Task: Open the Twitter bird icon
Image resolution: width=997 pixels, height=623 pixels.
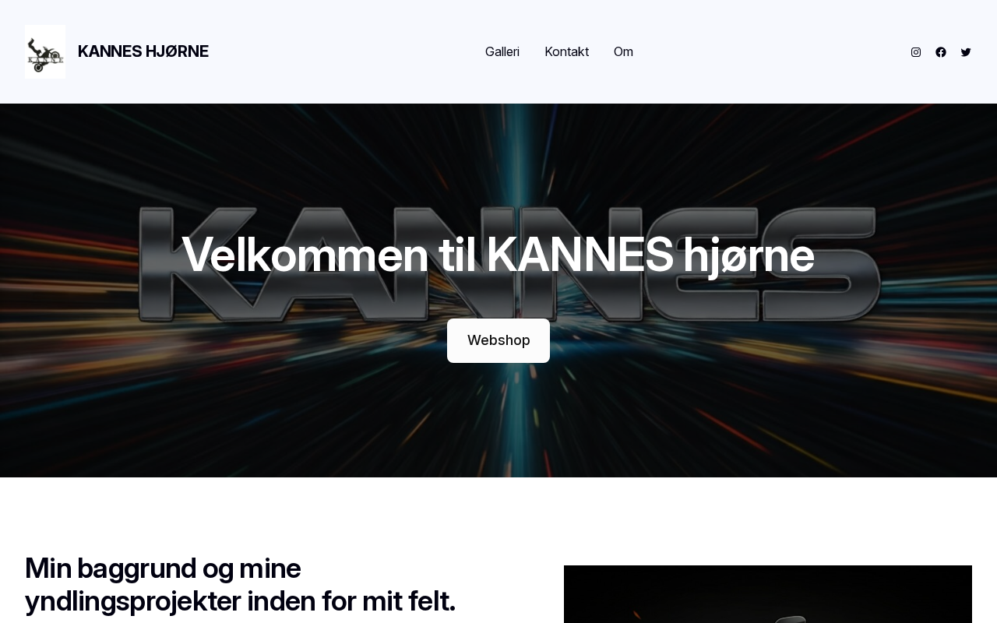Action: click(x=966, y=52)
